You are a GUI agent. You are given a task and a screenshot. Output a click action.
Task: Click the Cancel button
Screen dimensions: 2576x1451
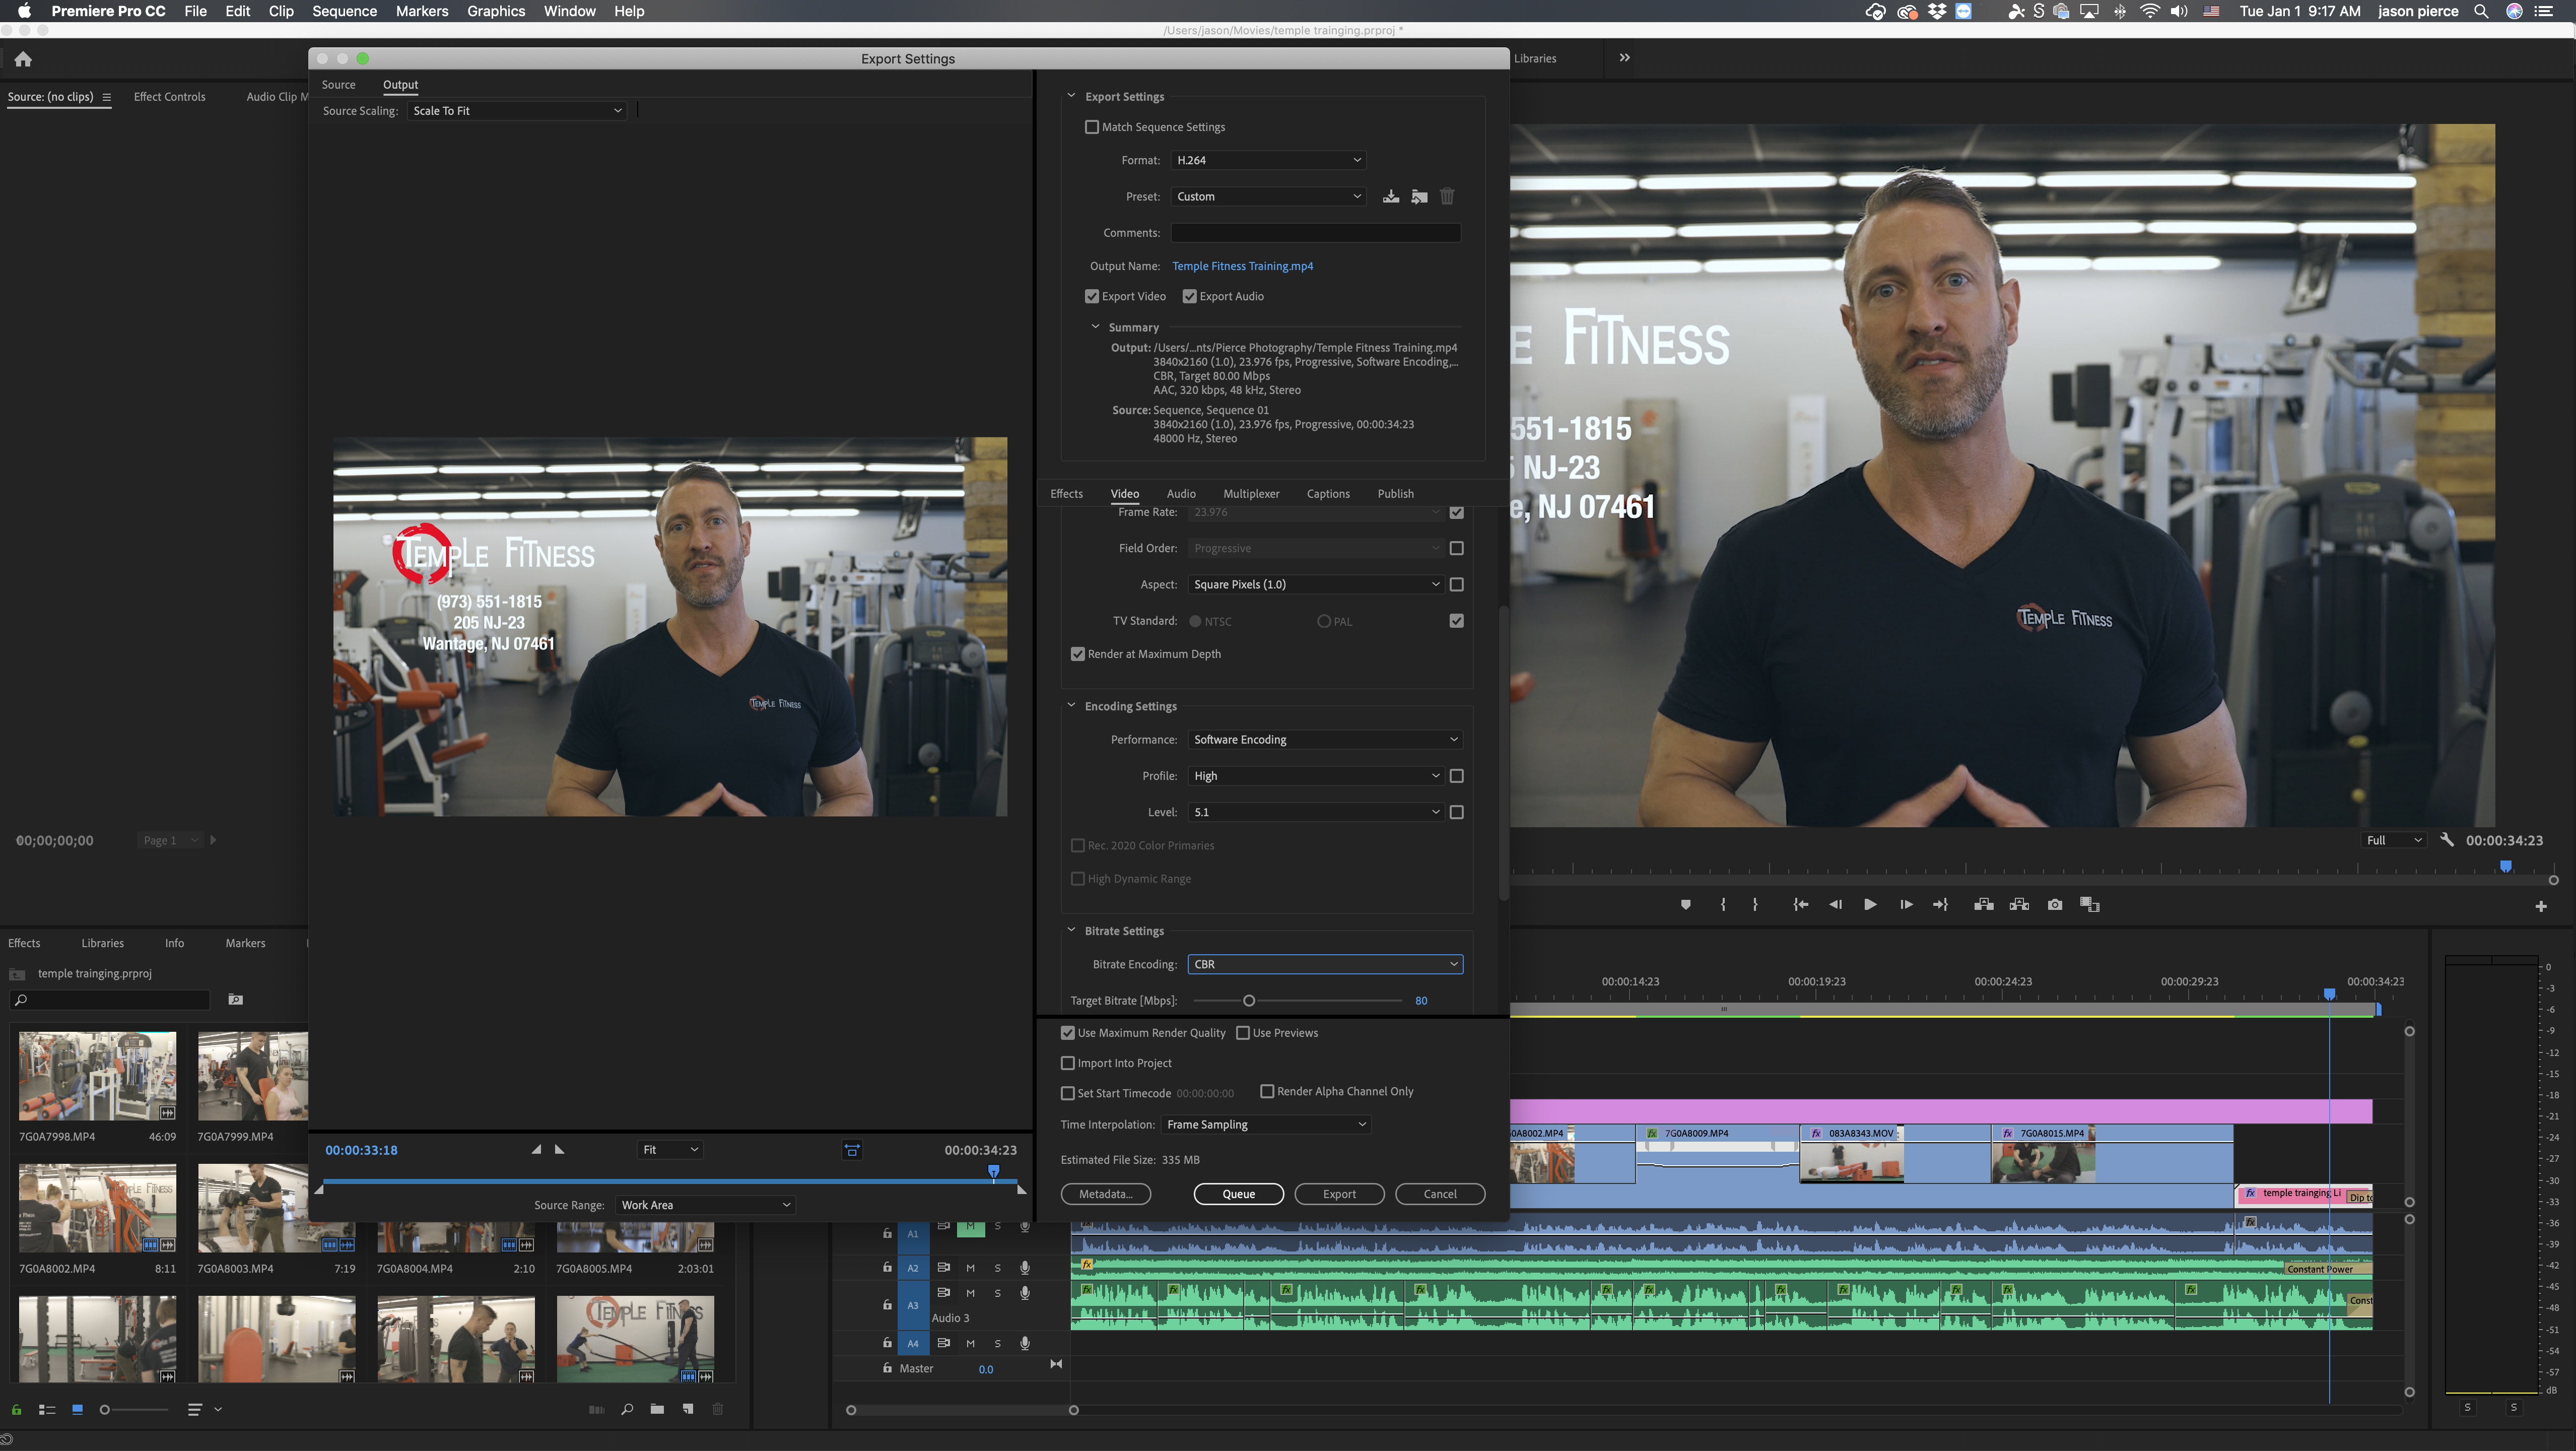tap(1440, 1194)
